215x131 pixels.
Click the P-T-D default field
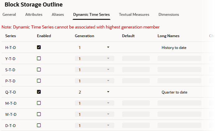tap(136, 81)
